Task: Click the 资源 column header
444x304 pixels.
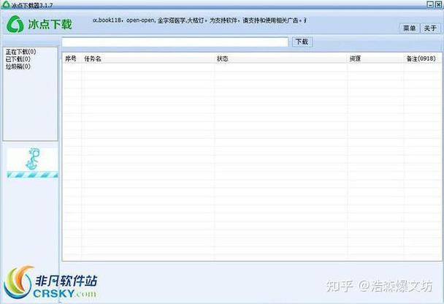Action: 355,58
